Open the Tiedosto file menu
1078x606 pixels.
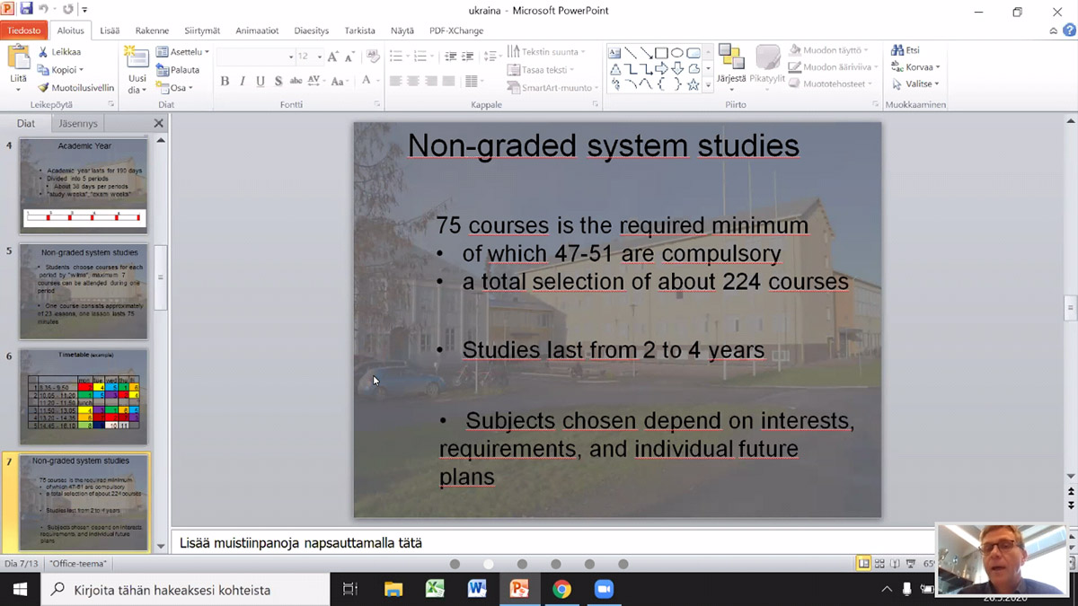(x=24, y=31)
